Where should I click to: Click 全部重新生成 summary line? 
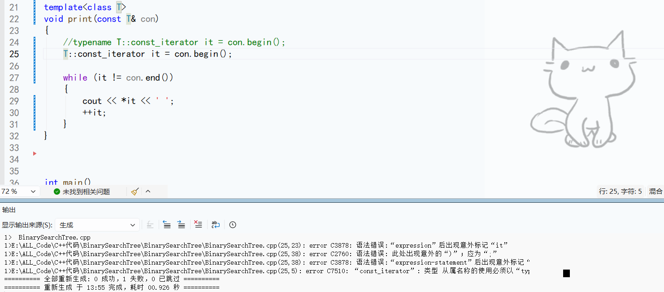click(x=112, y=279)
